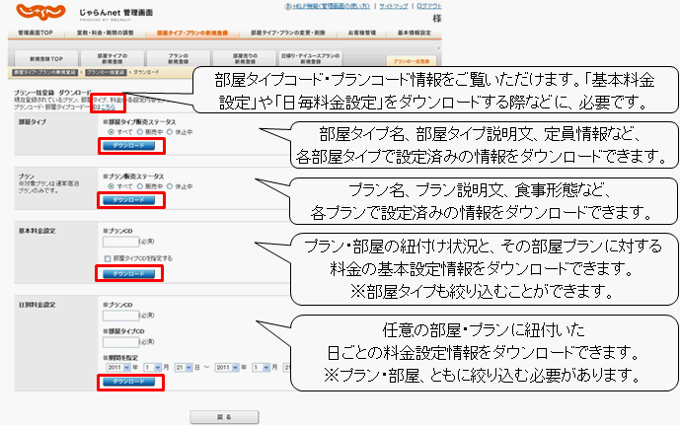The width and height of the screenshot is (680, 425).
Task: Click ダウンロード in プラン section
Action: pyautogui.click(x=129, y=200)
